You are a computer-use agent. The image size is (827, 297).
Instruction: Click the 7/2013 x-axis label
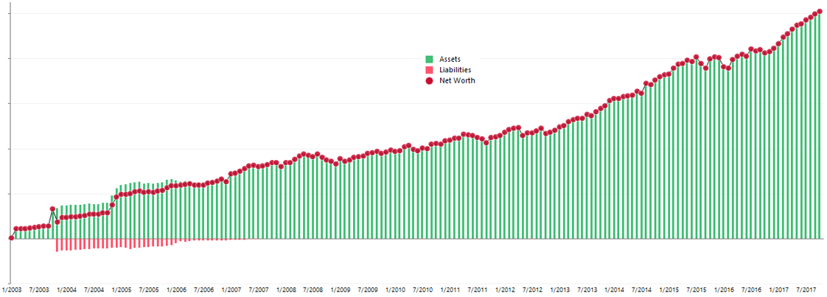[x=587, y=290]
